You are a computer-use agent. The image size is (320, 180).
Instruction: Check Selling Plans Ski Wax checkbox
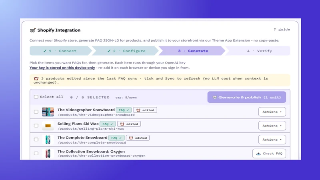pyautogui.click(x=36, y=126)
